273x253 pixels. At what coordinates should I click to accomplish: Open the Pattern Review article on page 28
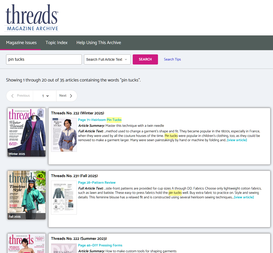click(x=97, y=182)
